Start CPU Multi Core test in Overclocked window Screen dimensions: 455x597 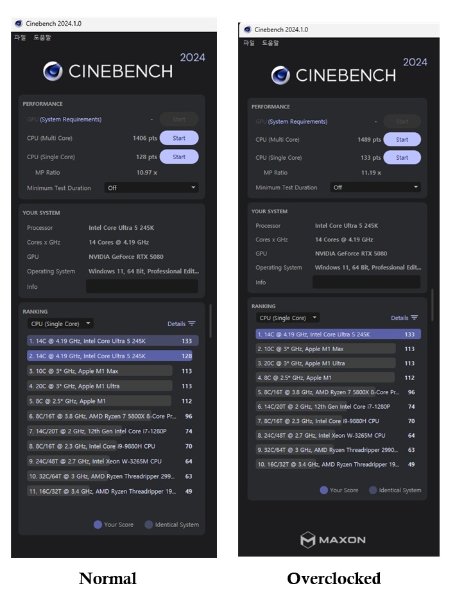(402, 139)
